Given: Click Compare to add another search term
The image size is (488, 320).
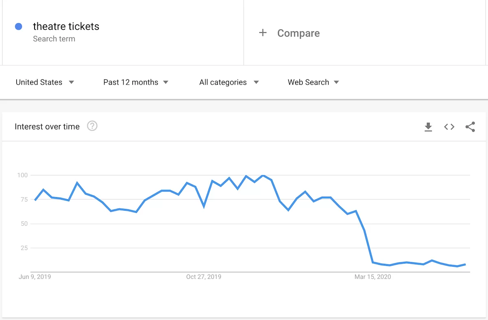Looking at the screenshot, I should click(x=298, y=33).
